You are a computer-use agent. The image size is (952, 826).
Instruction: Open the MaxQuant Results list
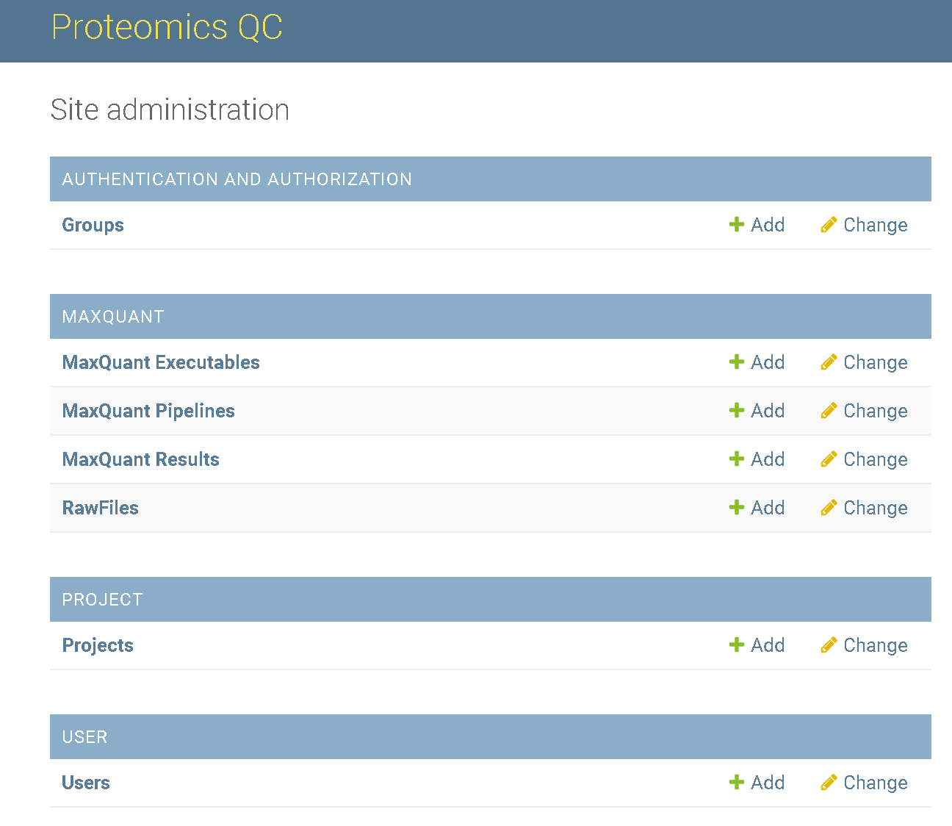click(140, 459)
